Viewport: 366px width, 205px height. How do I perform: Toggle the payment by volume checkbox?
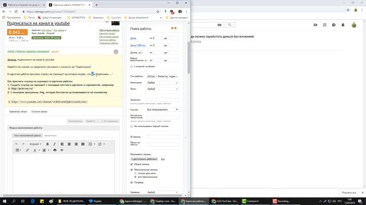tap(132, 67)
